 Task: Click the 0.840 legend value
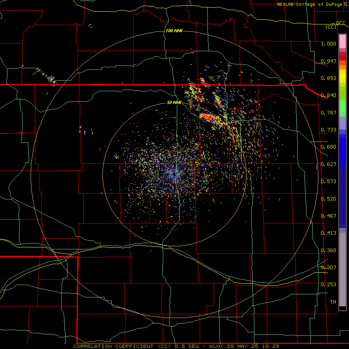point(328,95)
